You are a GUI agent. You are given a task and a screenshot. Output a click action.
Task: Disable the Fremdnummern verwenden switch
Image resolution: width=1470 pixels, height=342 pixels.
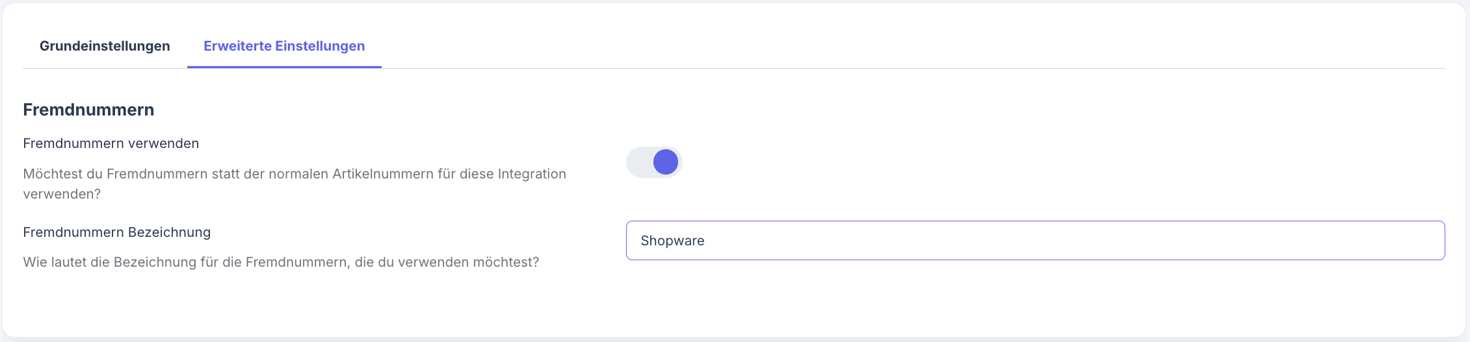point(654,162)
